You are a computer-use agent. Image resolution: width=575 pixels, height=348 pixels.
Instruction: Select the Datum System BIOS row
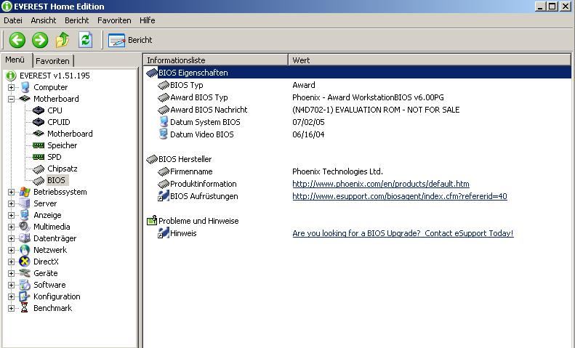pos(358,122)
